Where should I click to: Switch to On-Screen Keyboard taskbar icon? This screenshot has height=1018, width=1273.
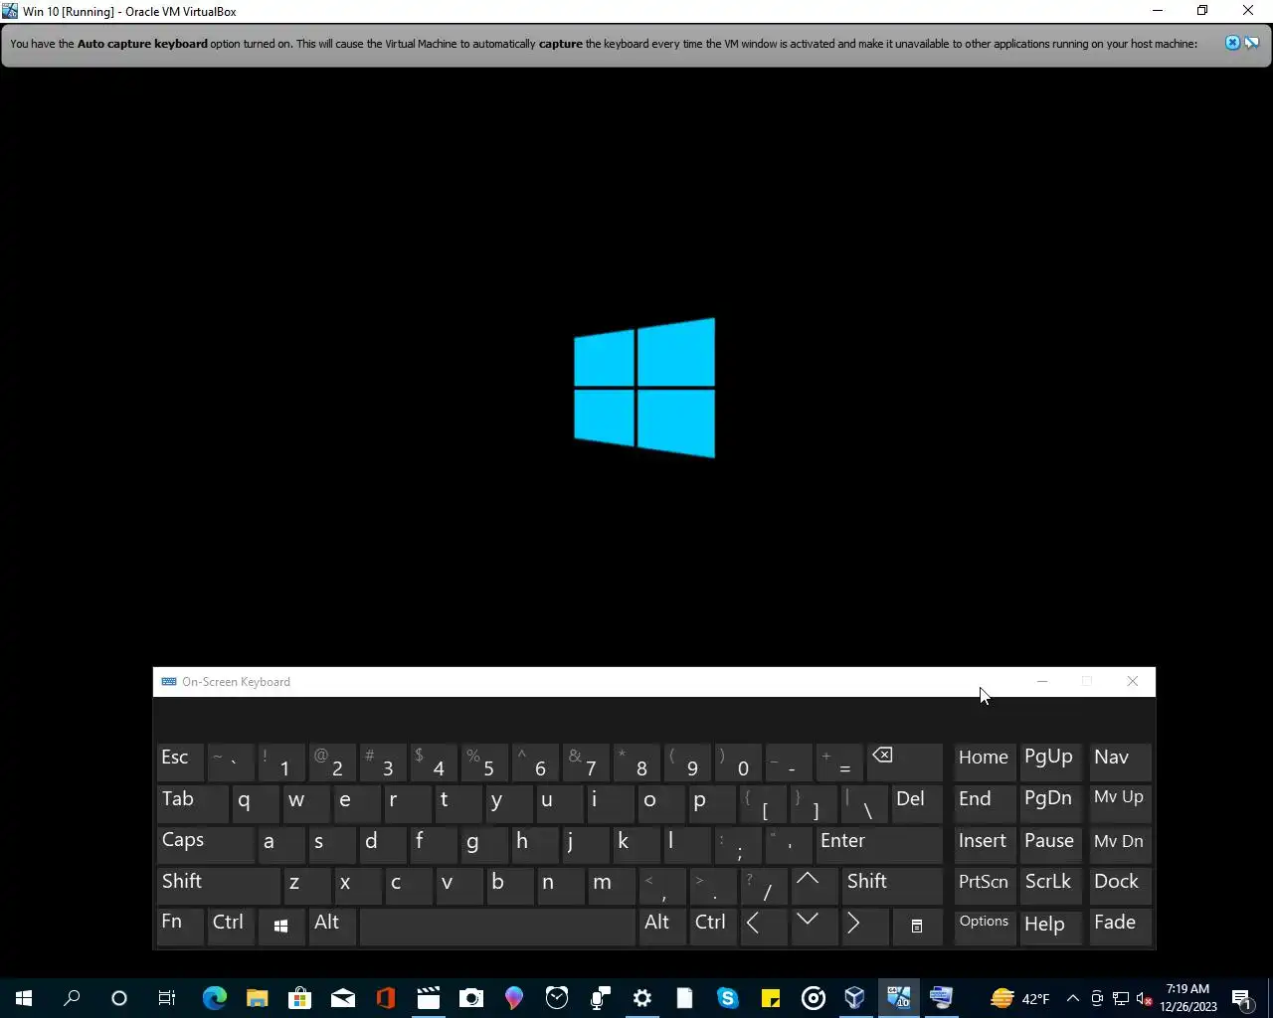coord(942,998)
